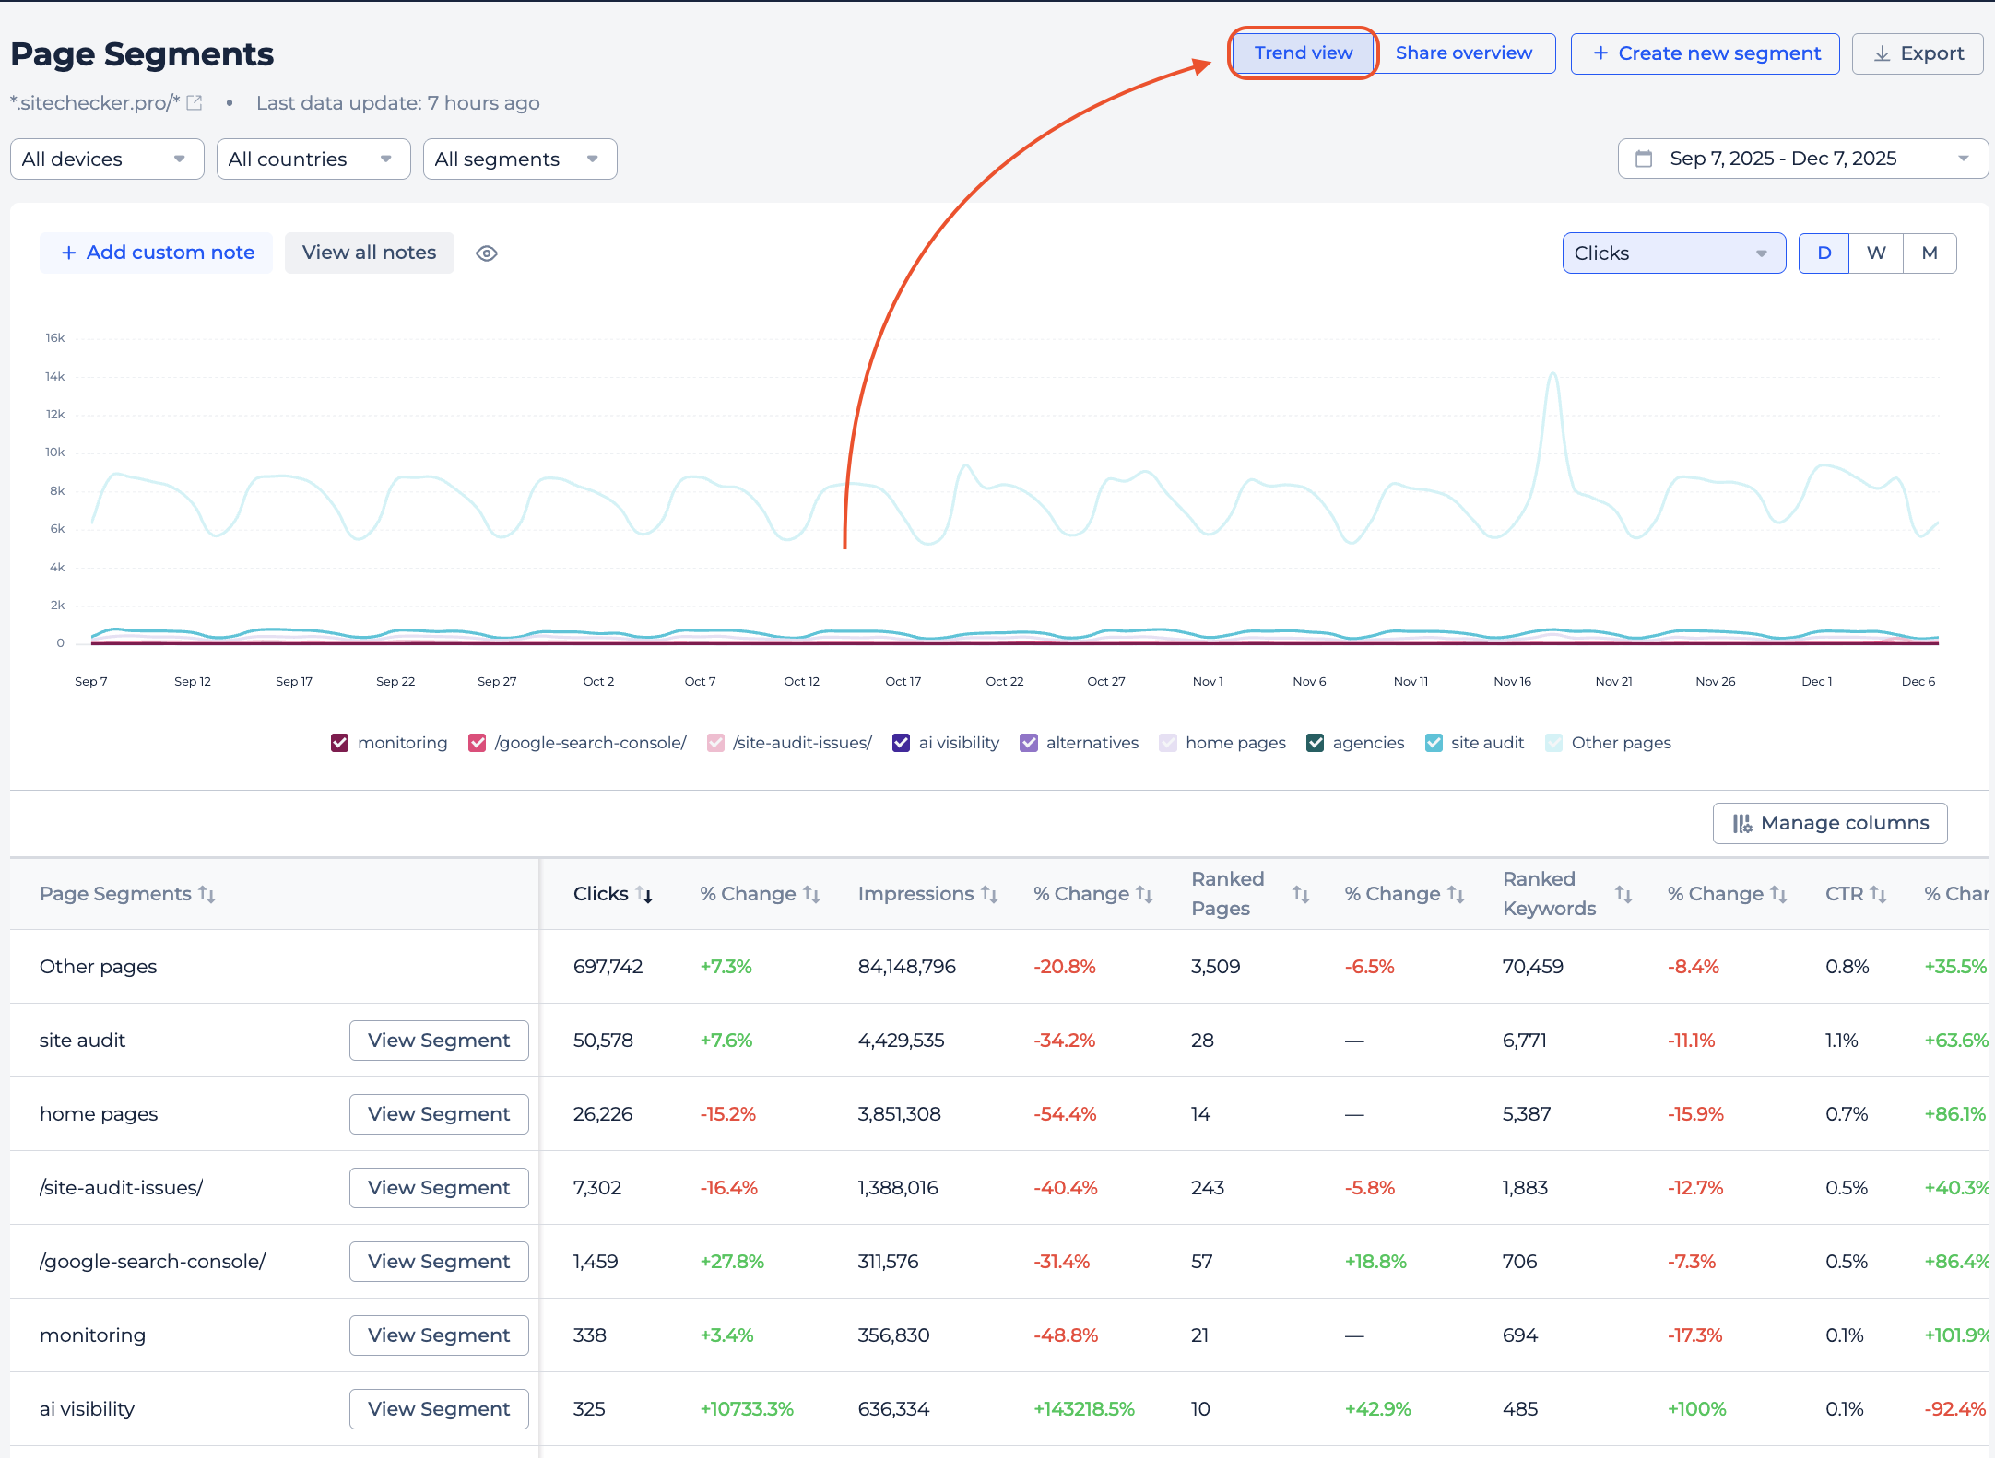Open the All devices dropdown
The image size is (1995, 1458).
(107, 159)
